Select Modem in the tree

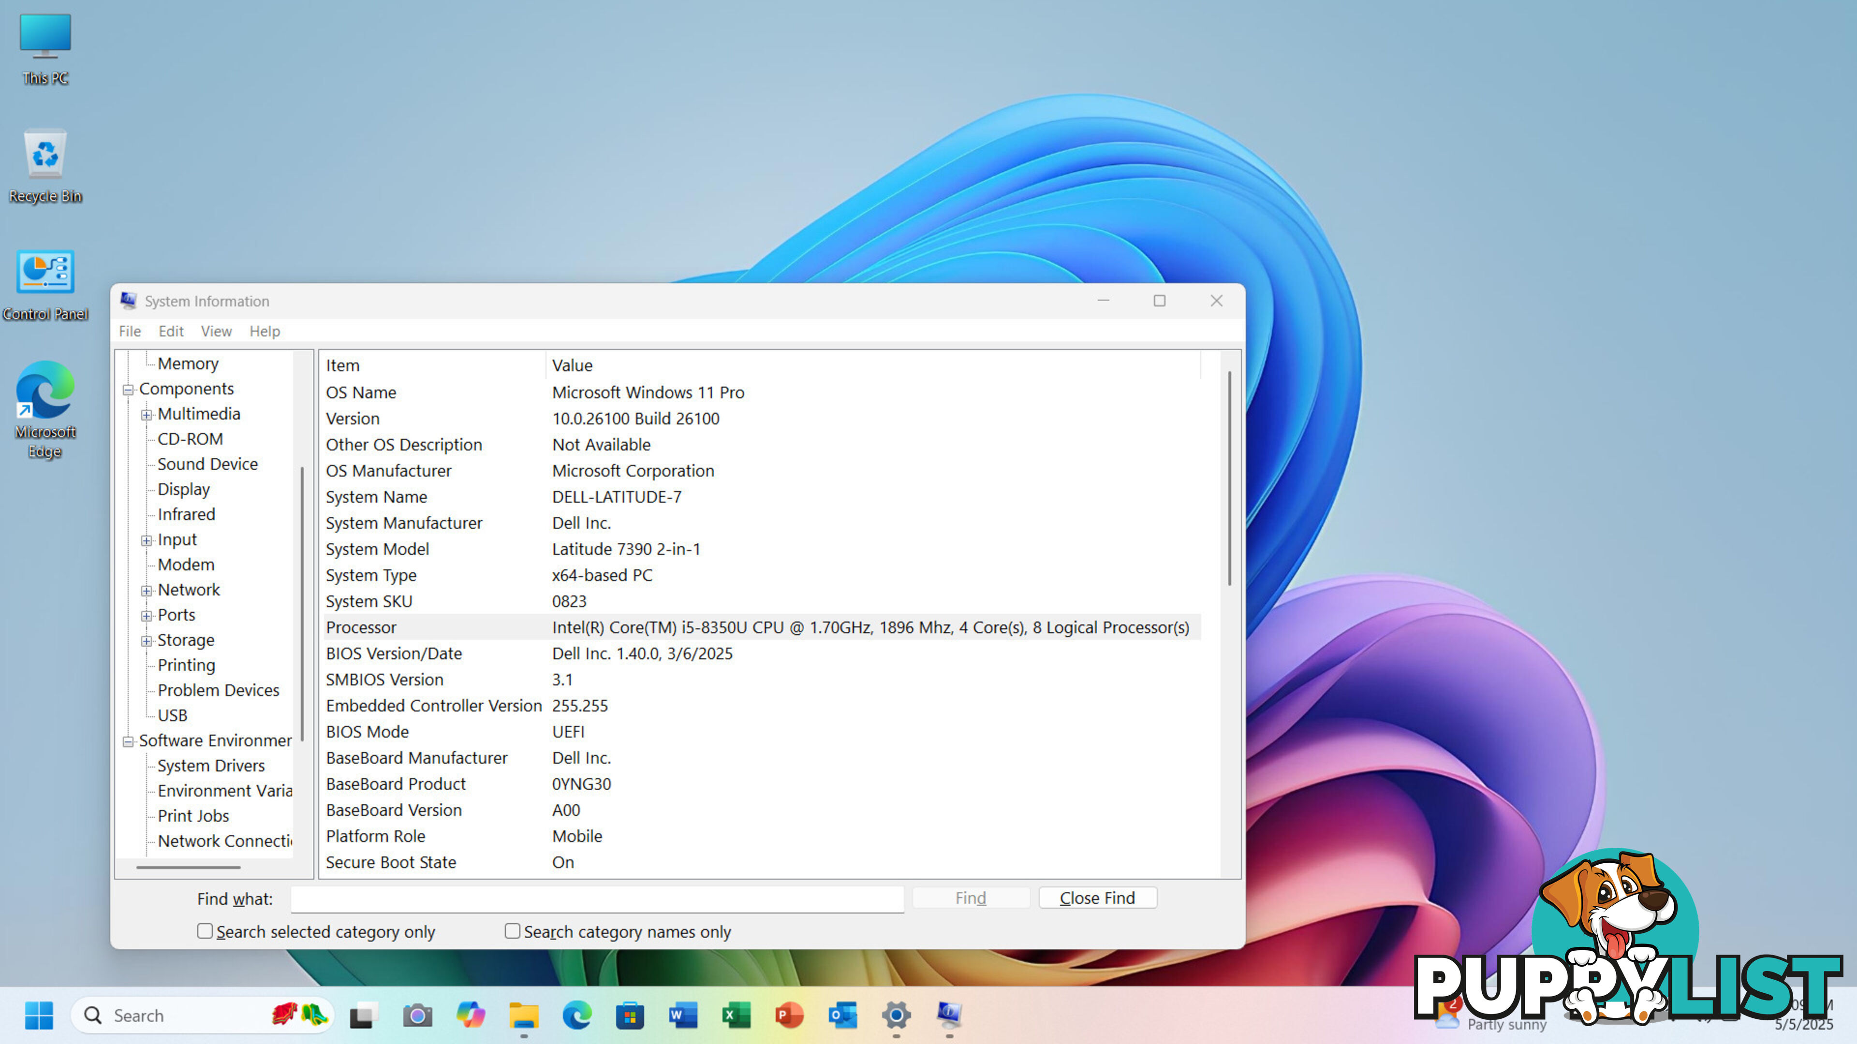tap(186, 564)
